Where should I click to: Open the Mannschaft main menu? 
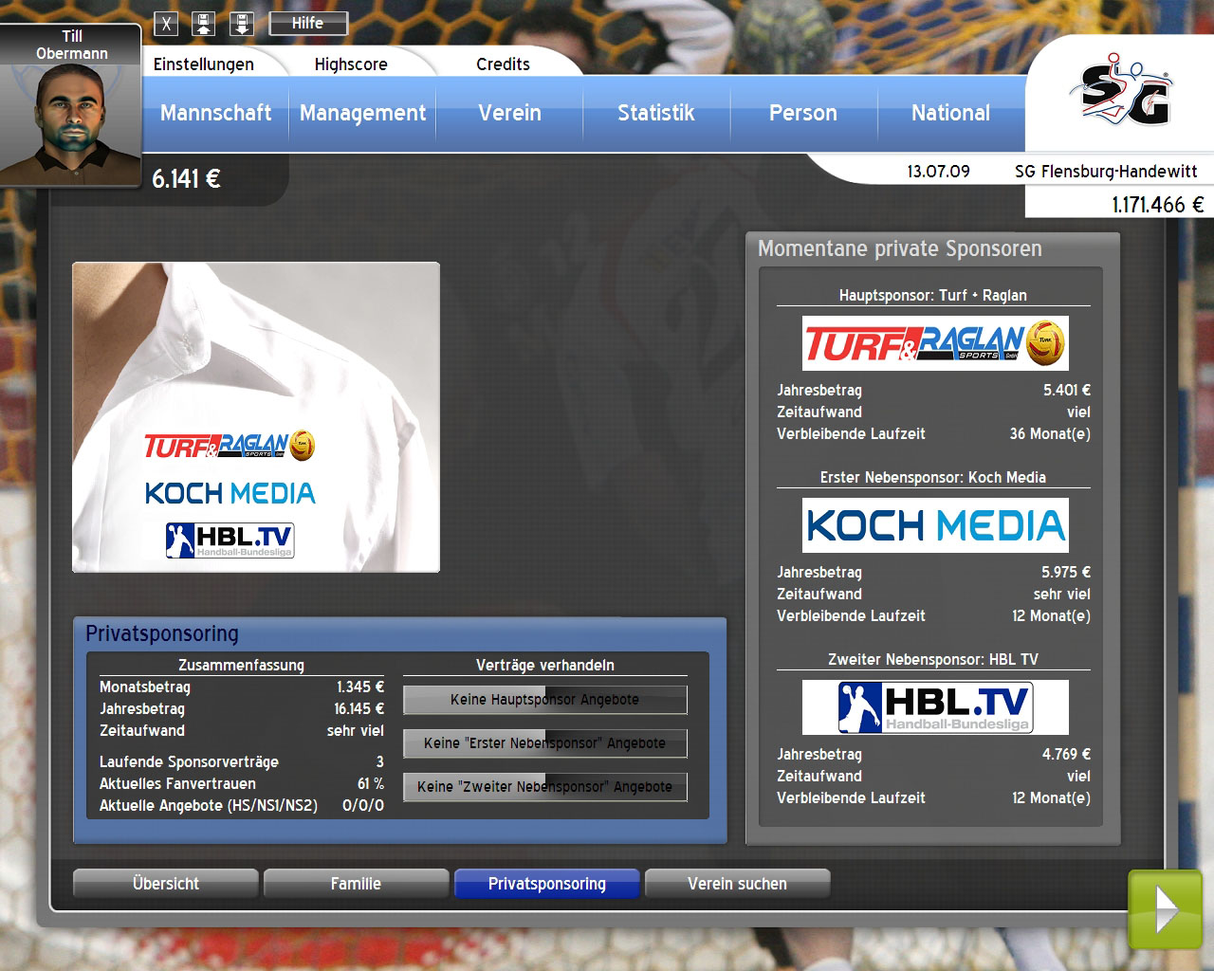pos(215,113)
